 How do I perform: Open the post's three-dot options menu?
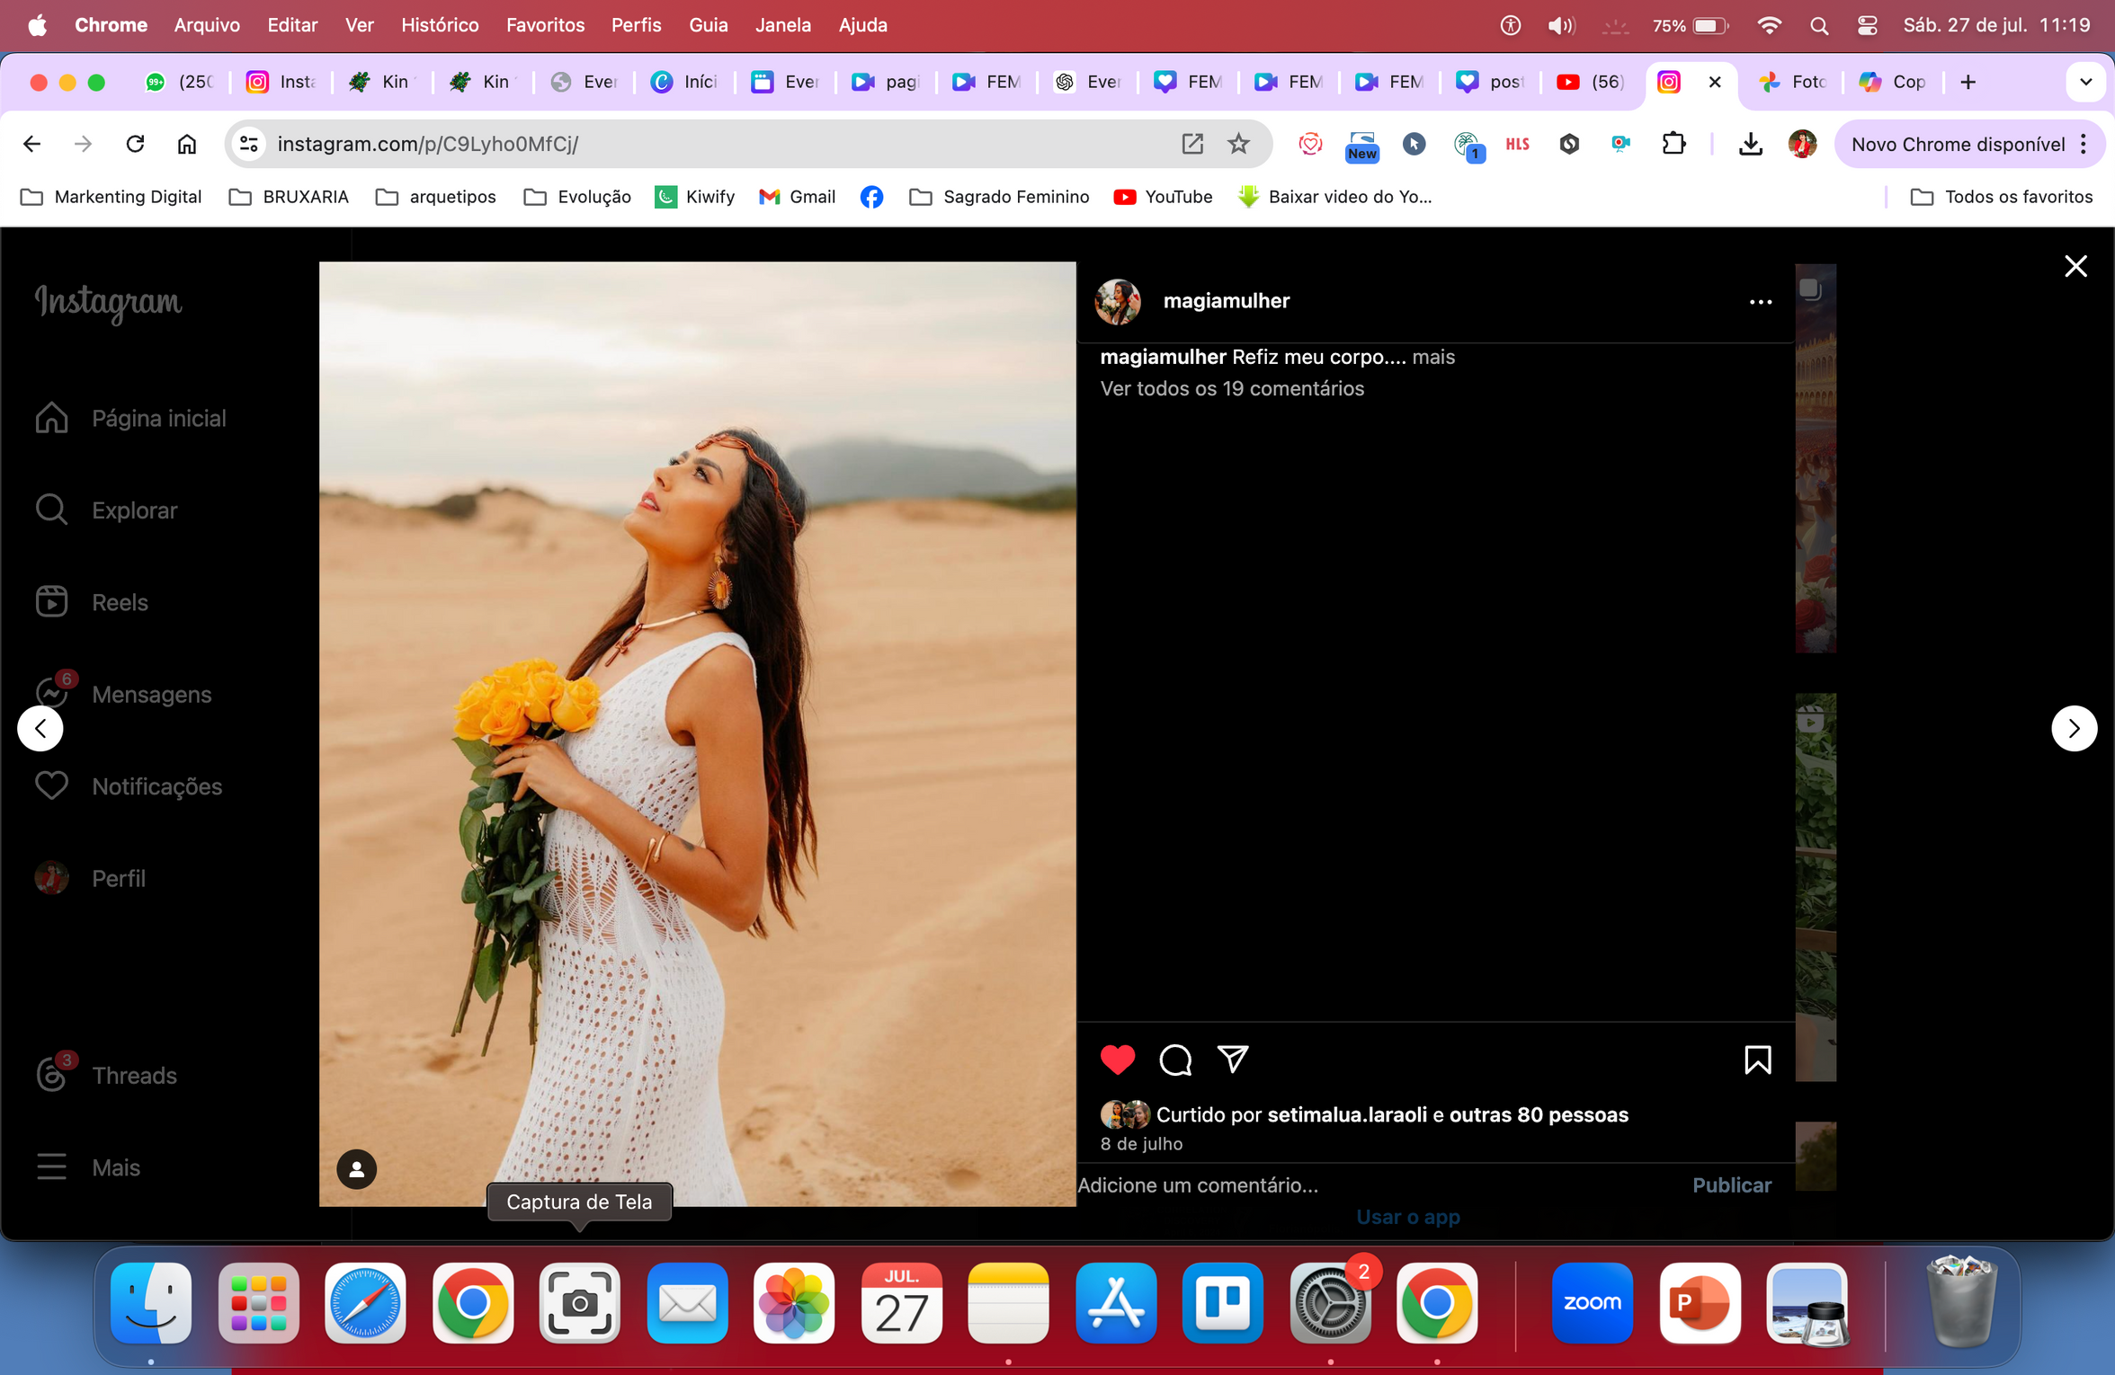(x=1760, y=302)
